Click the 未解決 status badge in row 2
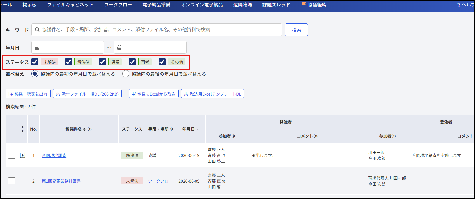The image size is (475, 199). click(x=132, y=181)
